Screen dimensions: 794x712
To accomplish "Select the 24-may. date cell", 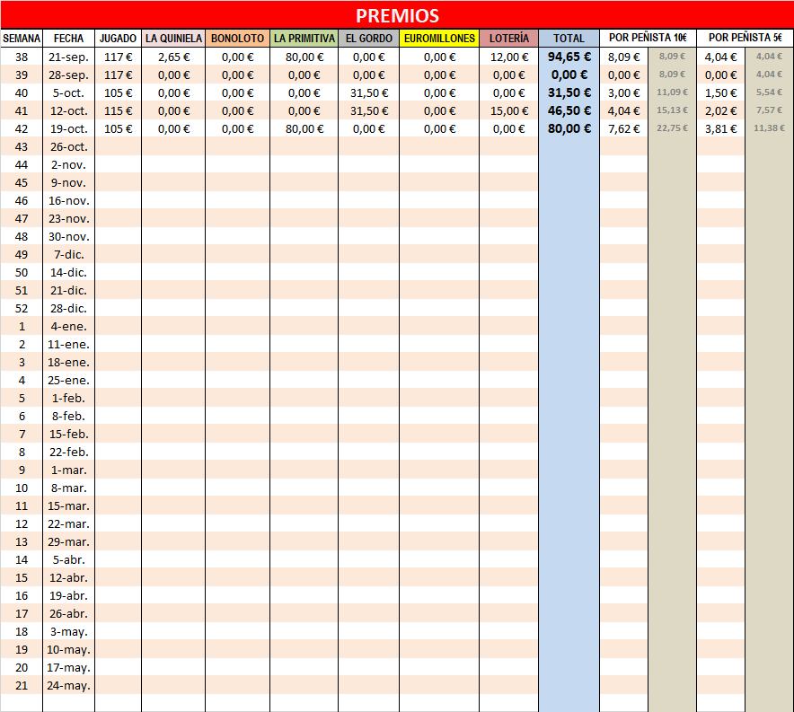I will tap(68, 685).
